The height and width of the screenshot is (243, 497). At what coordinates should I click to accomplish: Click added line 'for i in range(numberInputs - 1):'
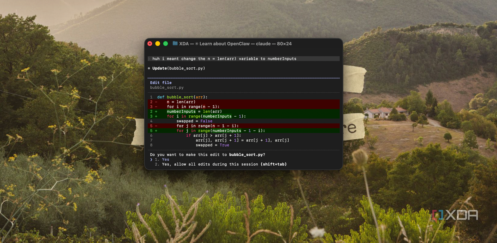[244, 116]
